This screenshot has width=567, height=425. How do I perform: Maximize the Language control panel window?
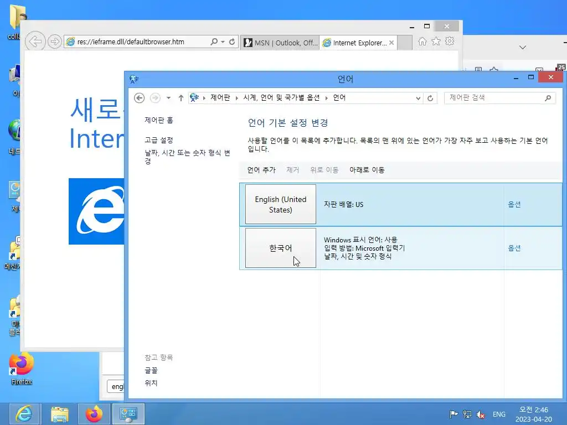pyautogui.click(x=531, y=77)
